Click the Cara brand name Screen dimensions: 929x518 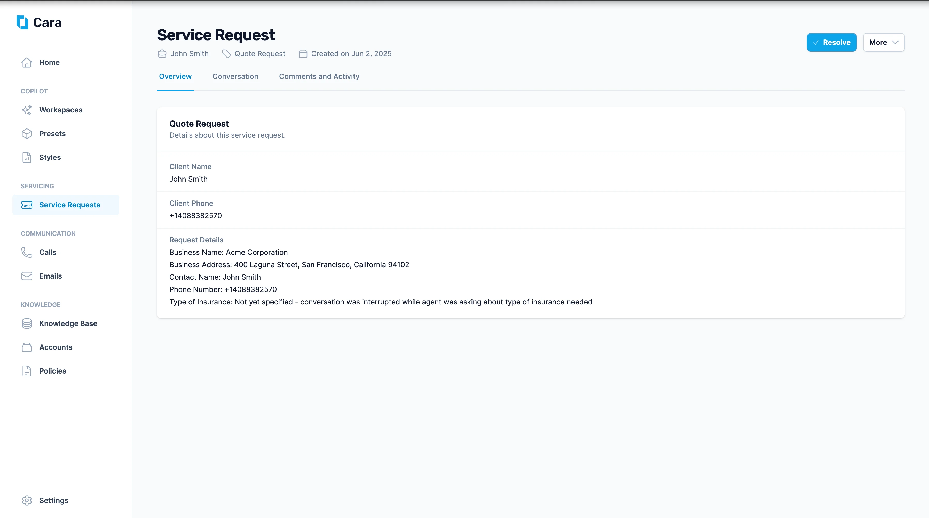click(47, 23)
